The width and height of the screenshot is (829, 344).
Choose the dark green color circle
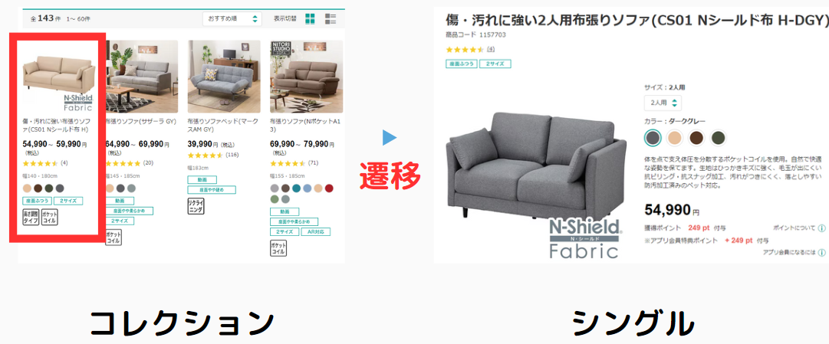click(x=719, y=138)
